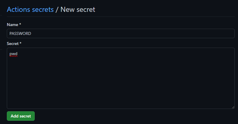Viewport: 238px width, 124px height.
Task: Click the red spell-check underline under pwd
Action: tap(13, 56)
